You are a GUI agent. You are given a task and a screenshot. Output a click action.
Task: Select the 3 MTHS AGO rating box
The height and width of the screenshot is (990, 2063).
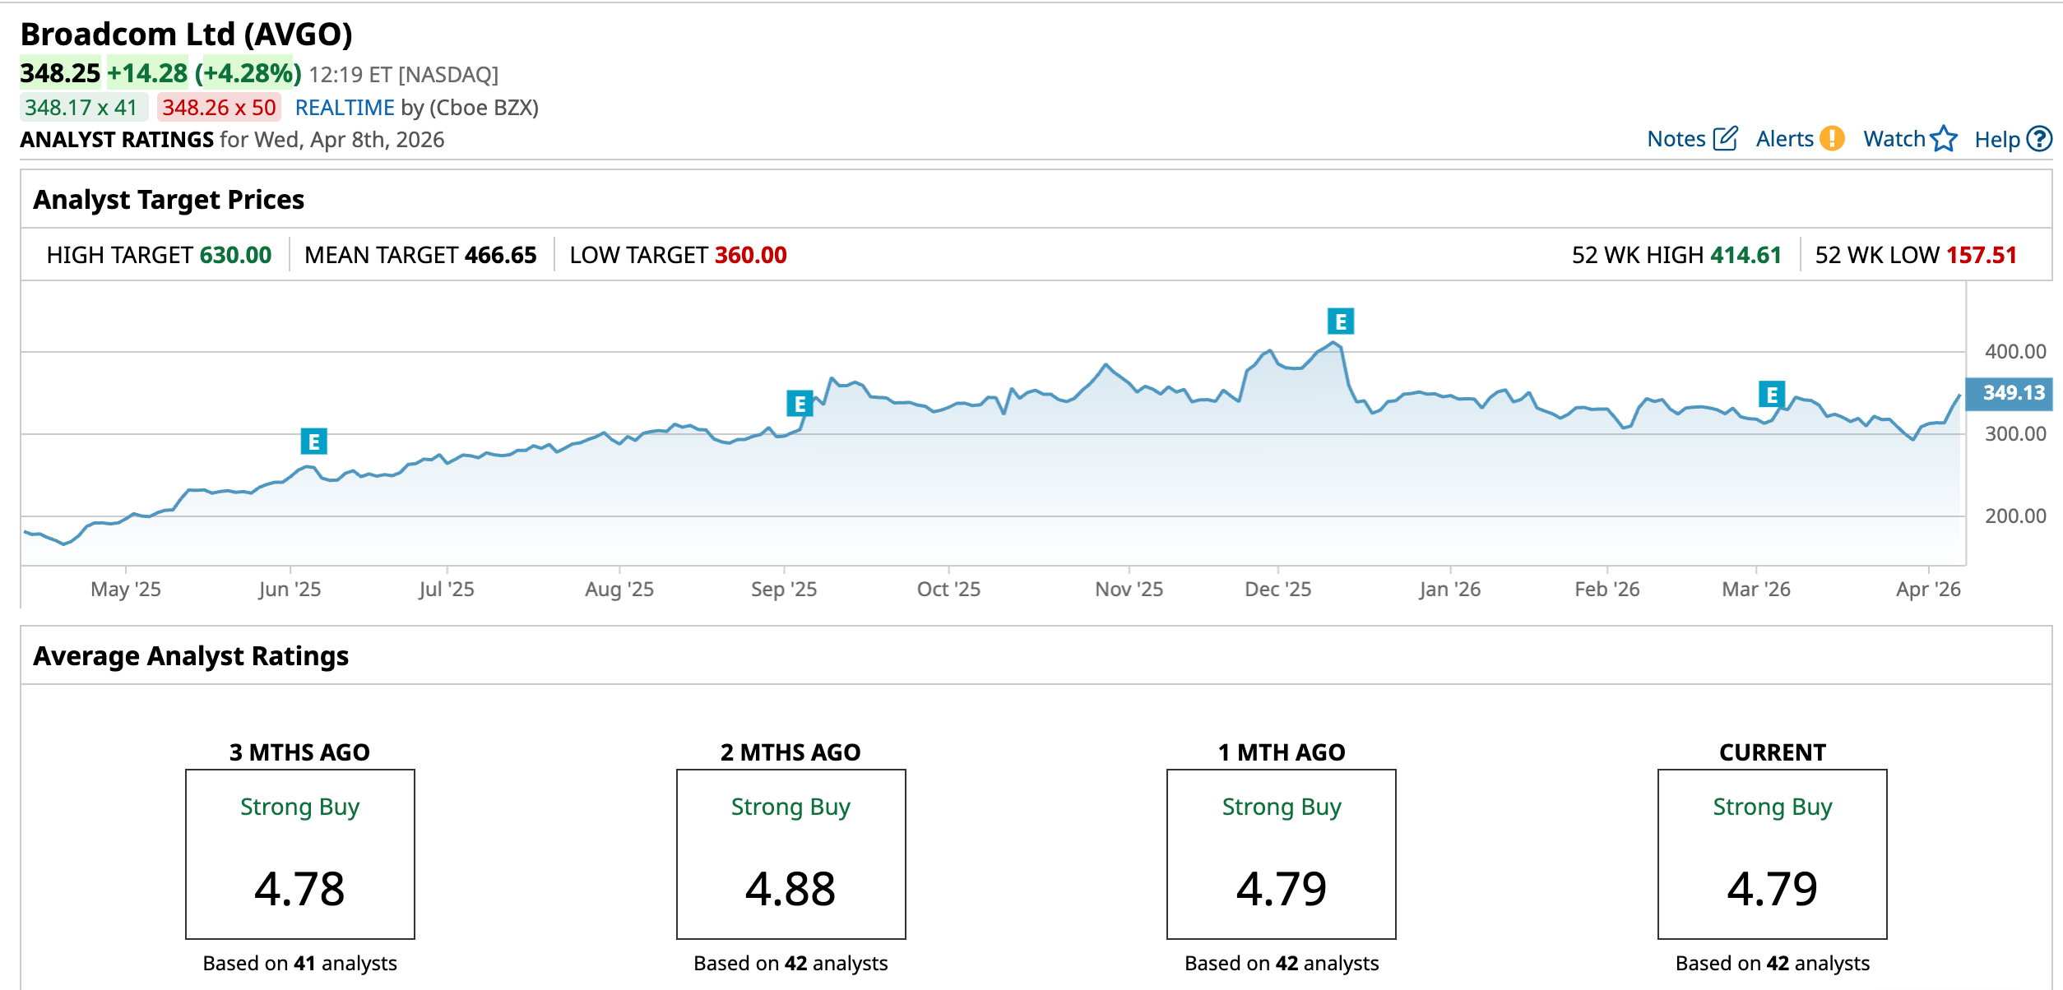(300, 854)
